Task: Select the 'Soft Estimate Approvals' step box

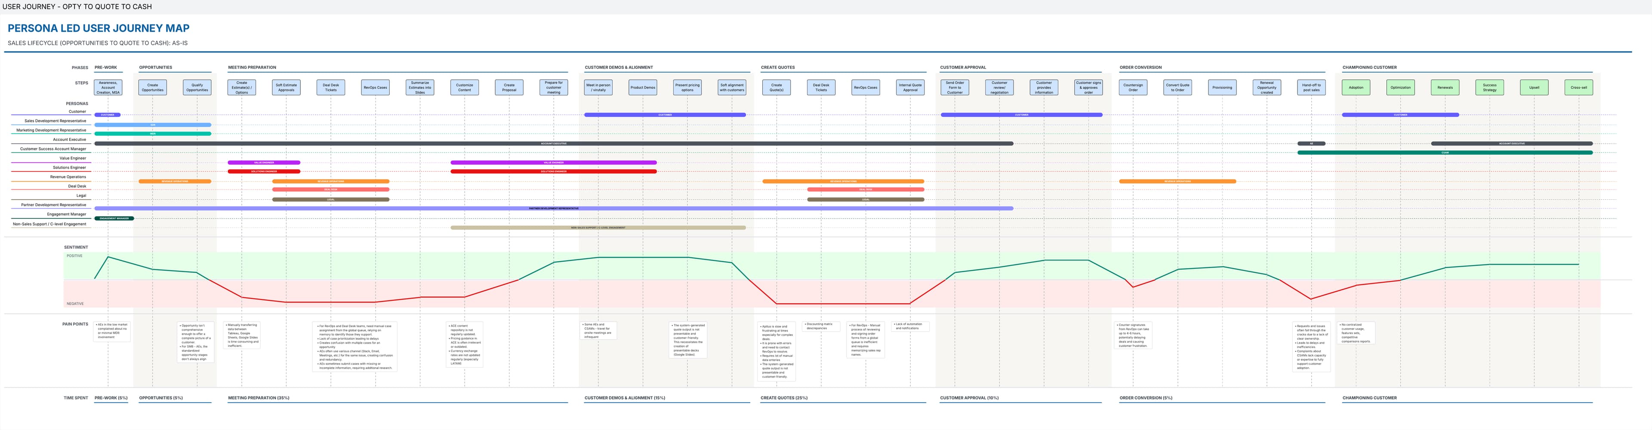Action: 287,88
